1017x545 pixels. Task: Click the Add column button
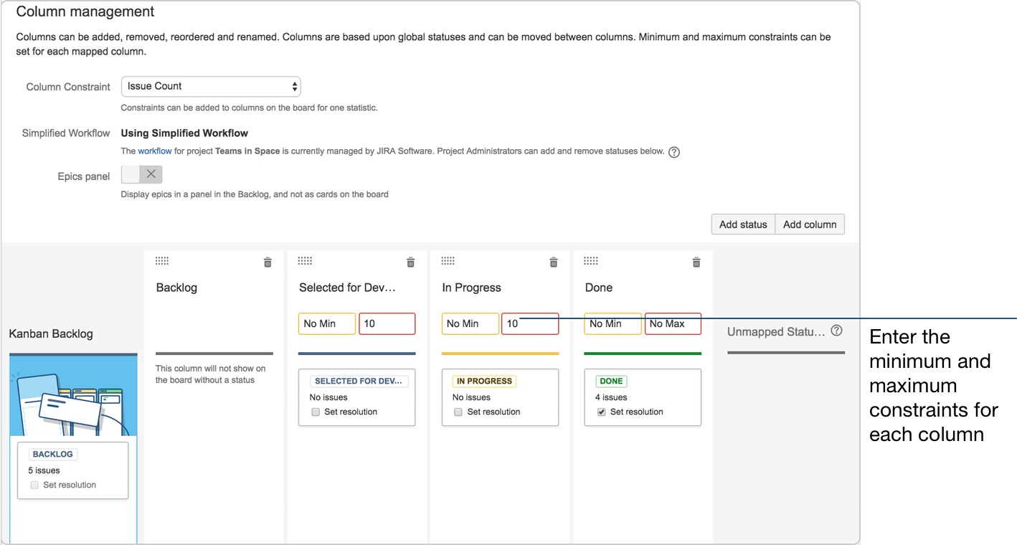809,224
